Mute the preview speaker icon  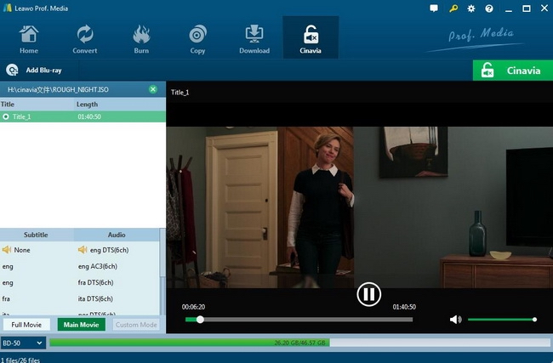[455, 320]
